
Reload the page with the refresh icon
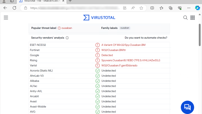coord(14,8)
